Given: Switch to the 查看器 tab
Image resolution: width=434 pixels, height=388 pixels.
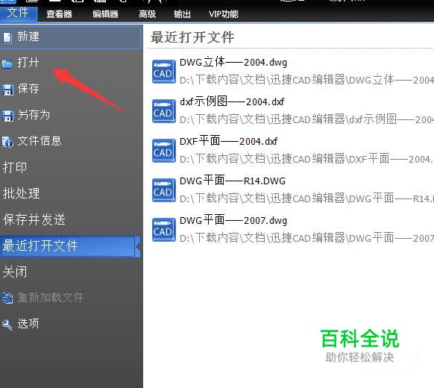Looking at the screenshot, I should tap(59, 14).
